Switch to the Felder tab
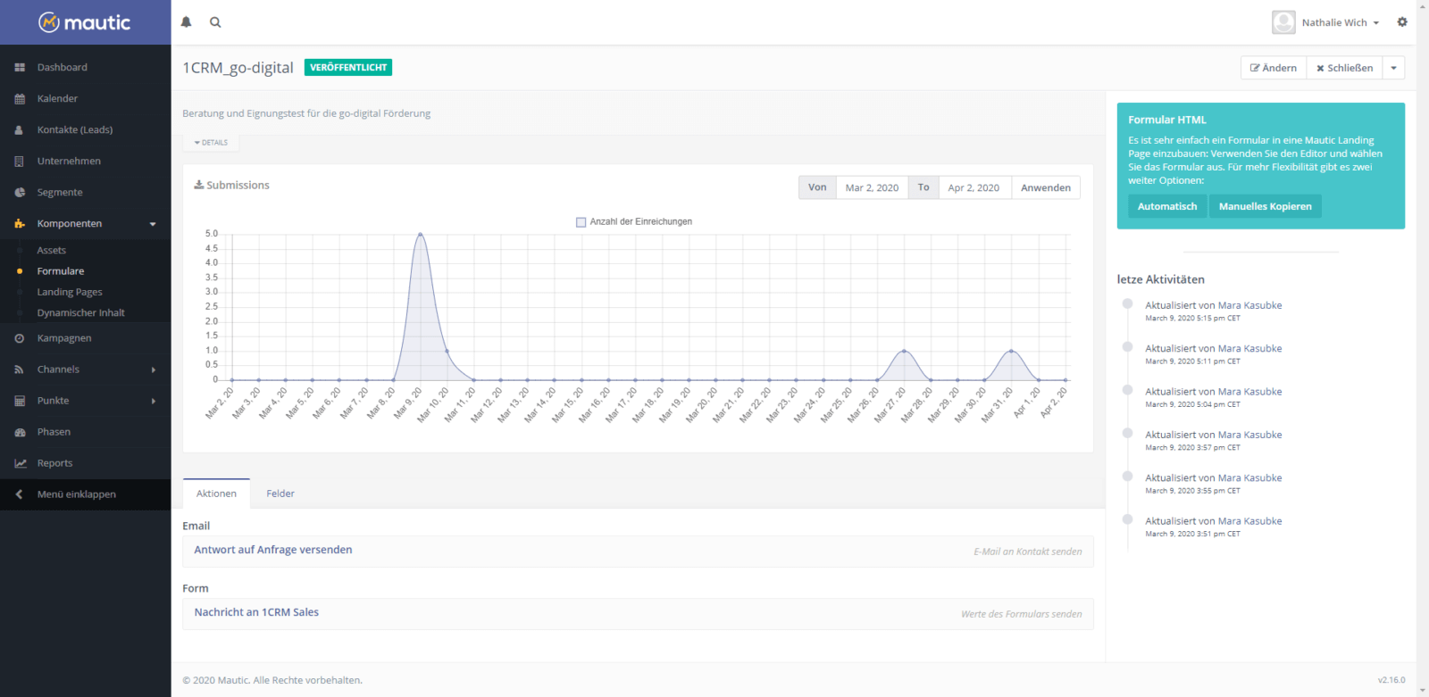The height and width of the screenshot is (697, 1429). tap(280, 494)
